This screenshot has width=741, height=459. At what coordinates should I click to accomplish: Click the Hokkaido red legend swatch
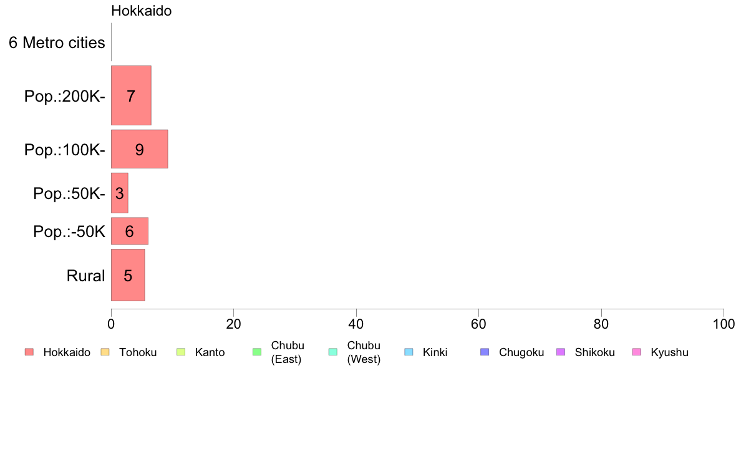pyautogui.click(x=29, y=352)
